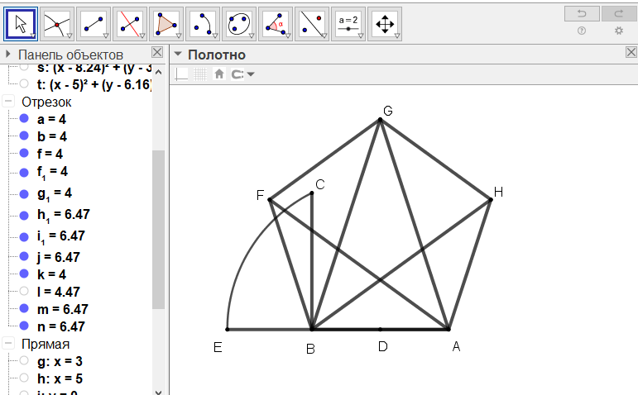Pick the Circular arc tool
Screen dimensions: 638x395
point(204,23)
